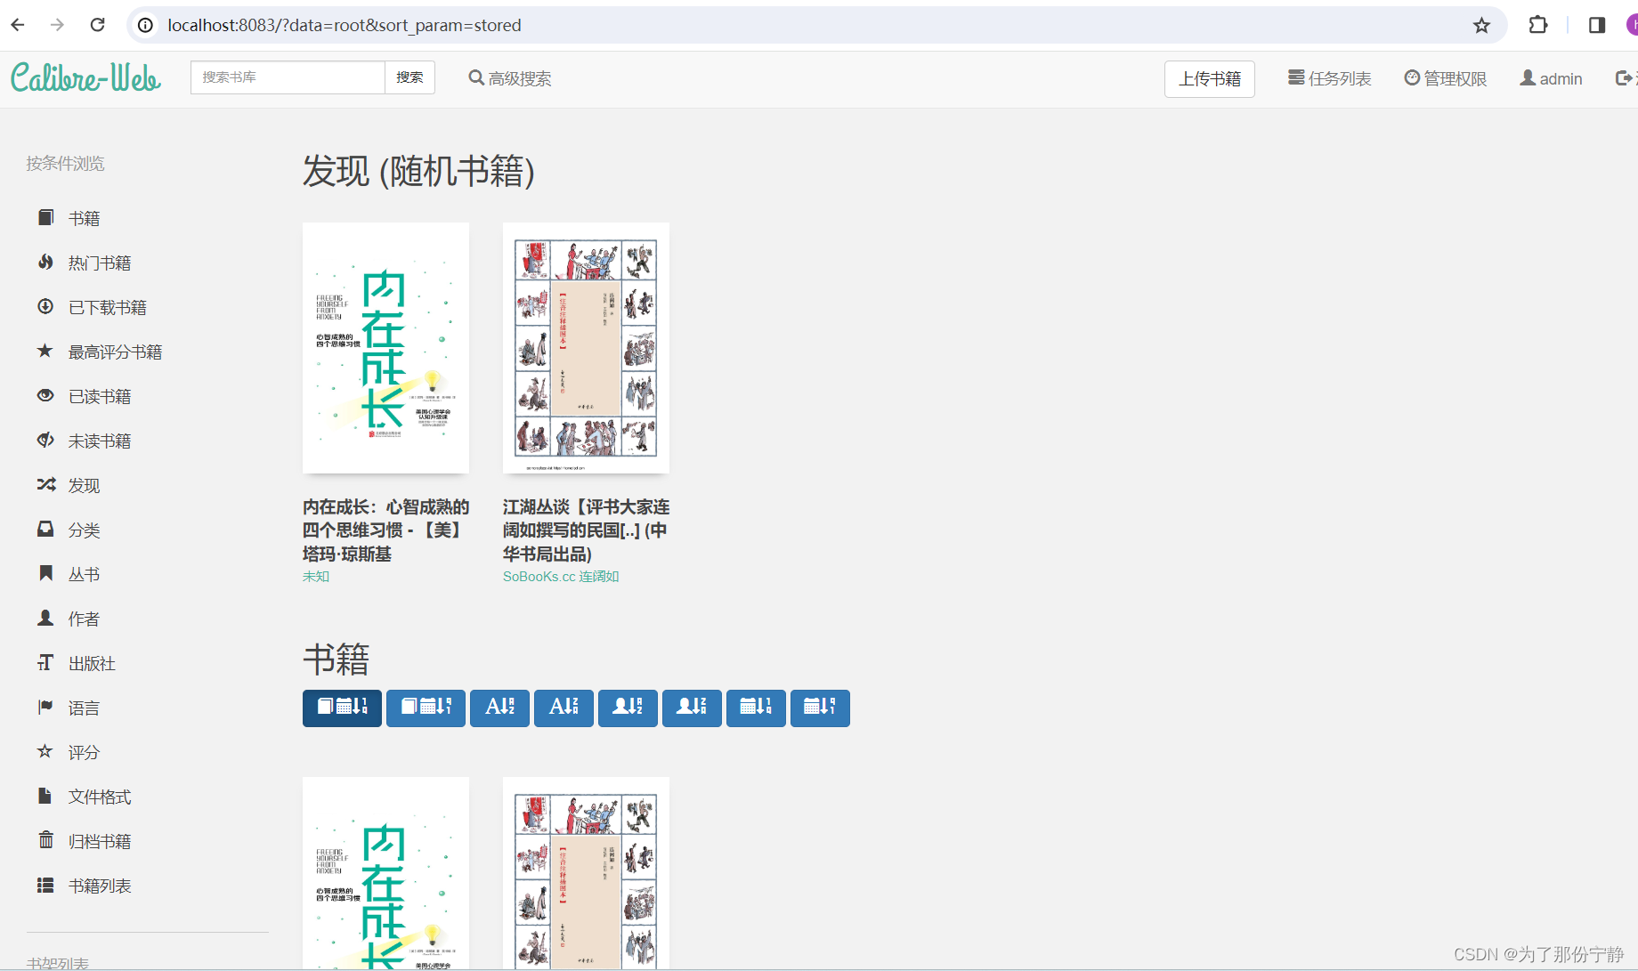
Task: Focus the 搜索书库 search field
Action: [x=288, y=77]
